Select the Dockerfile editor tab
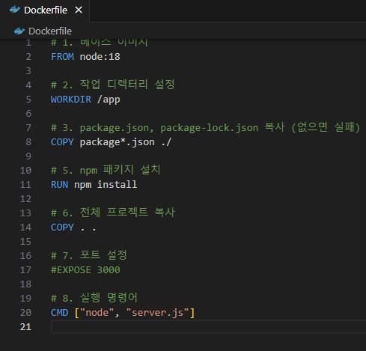Image resolution: width=366 pixels, height=351 pixels. 45,10
